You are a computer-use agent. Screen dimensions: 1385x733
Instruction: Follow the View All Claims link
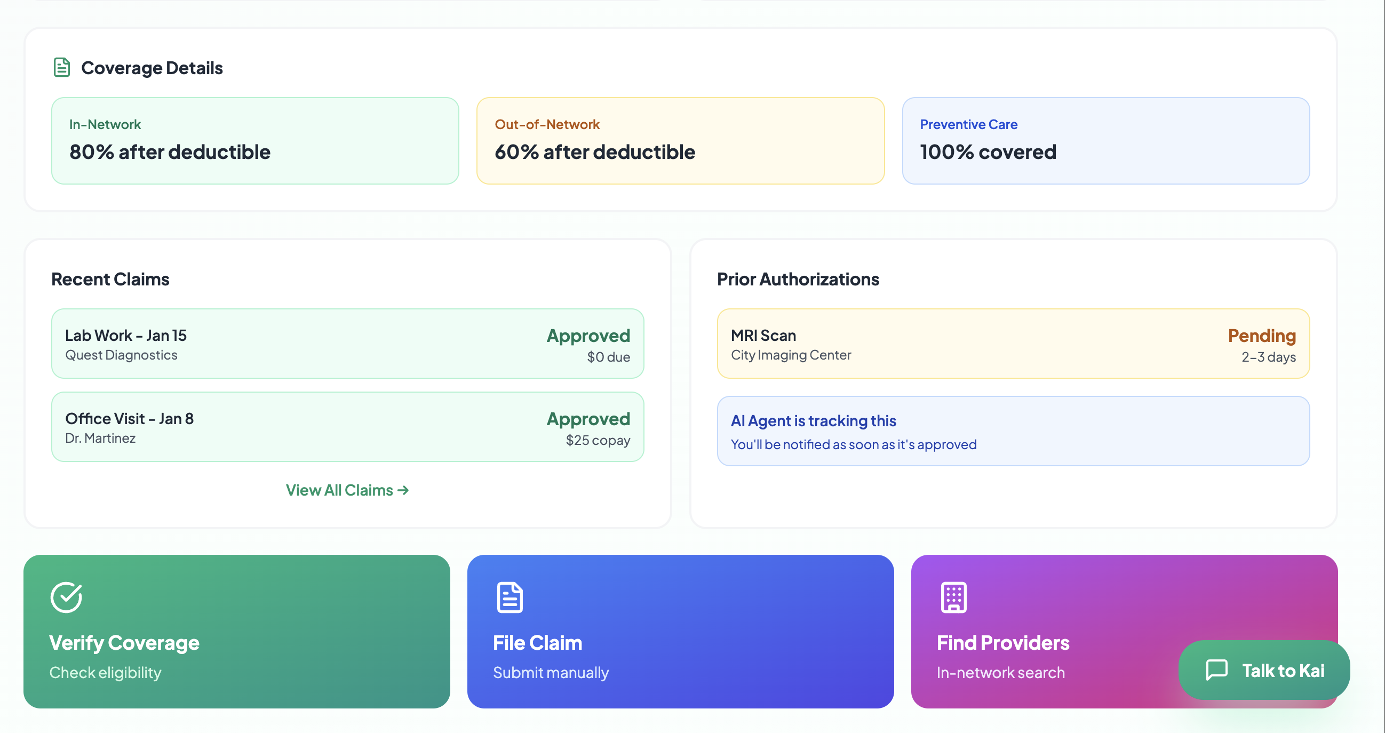click(x=347, y=490)
